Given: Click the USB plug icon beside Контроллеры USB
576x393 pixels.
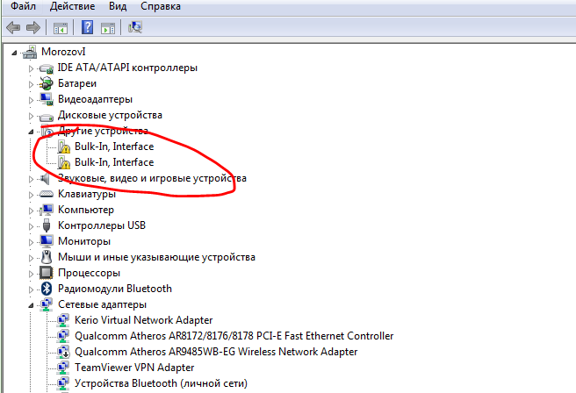Looking at the screenshot, I should [47, 225].
